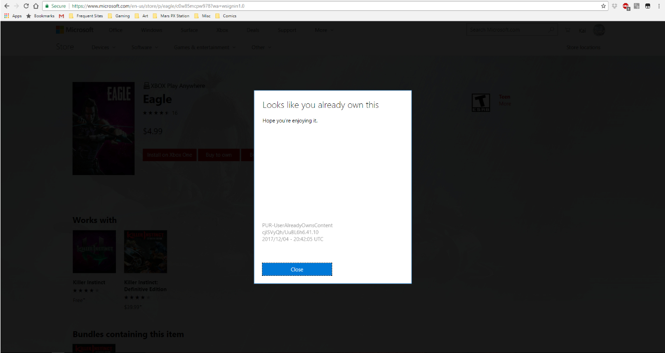Go back with the browser back arrow
This screenshot has height=353, width=665.
[x=6, y=6]
